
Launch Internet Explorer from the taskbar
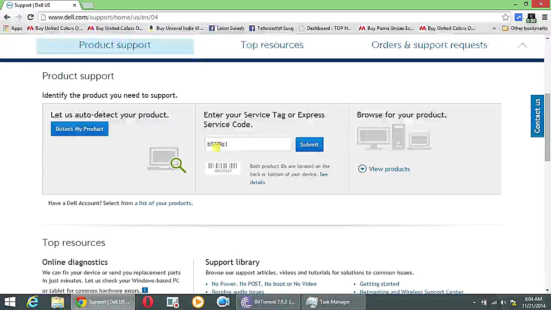pyautogui.click(x=32, y=301)
